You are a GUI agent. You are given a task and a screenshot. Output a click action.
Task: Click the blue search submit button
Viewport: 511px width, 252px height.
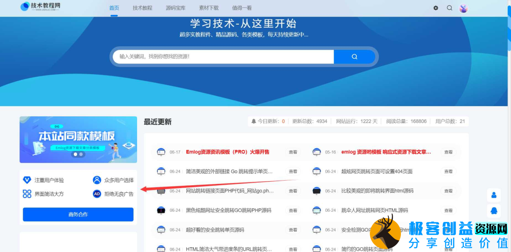coord(354,57)
